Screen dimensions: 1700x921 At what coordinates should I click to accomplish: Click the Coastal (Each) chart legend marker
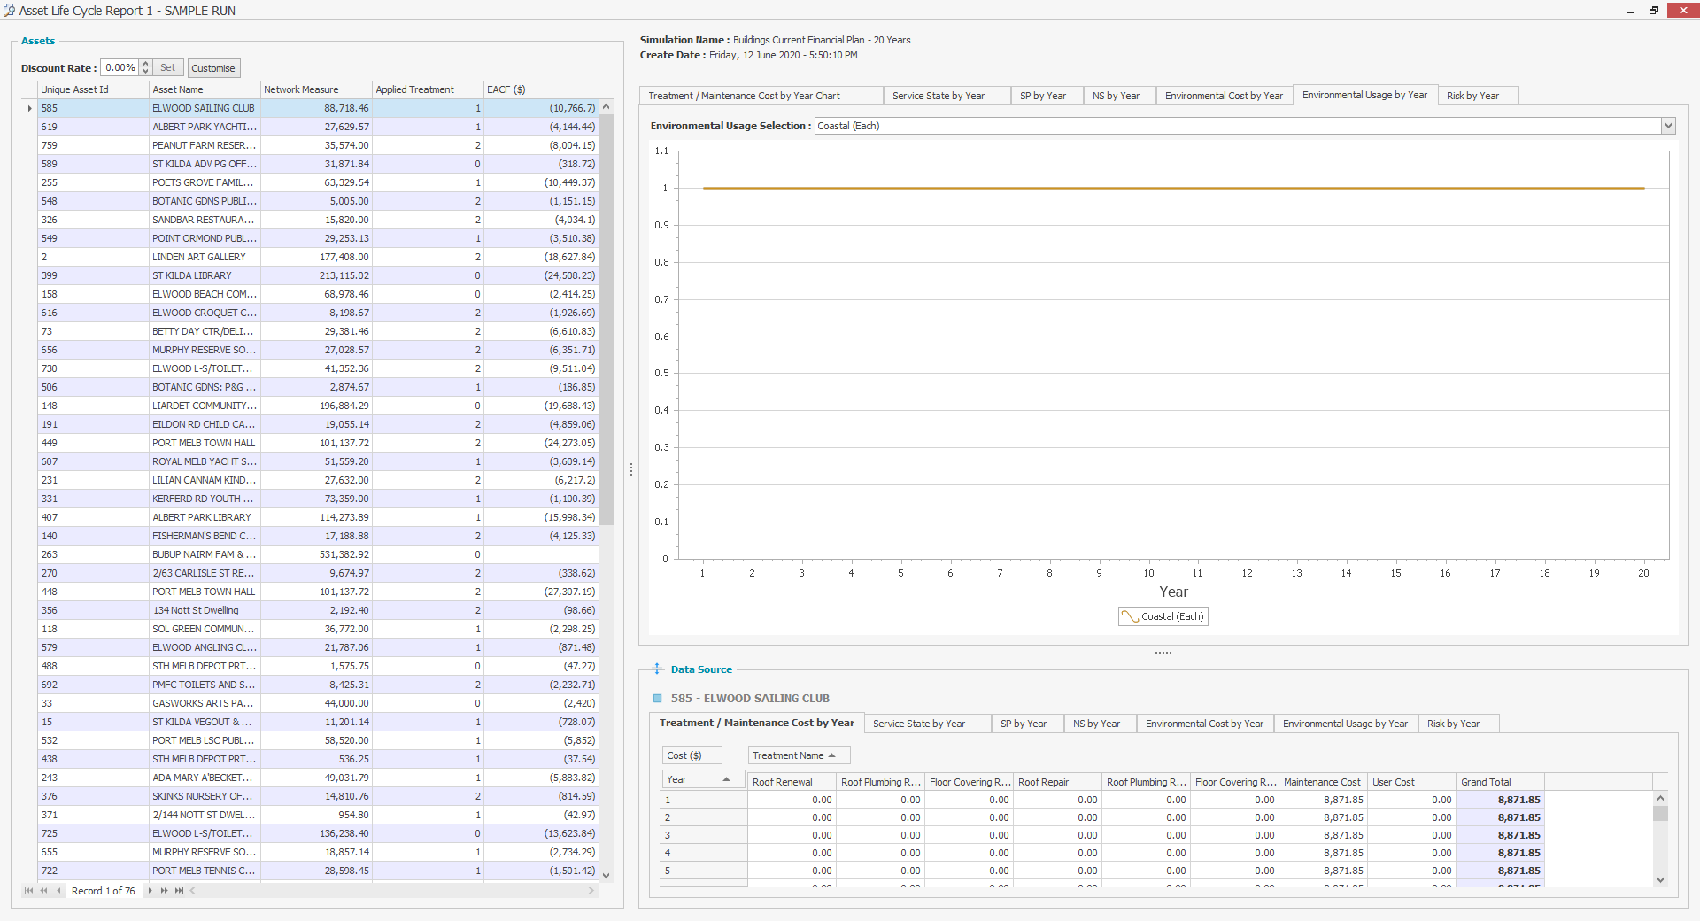tap(1130, 616)
